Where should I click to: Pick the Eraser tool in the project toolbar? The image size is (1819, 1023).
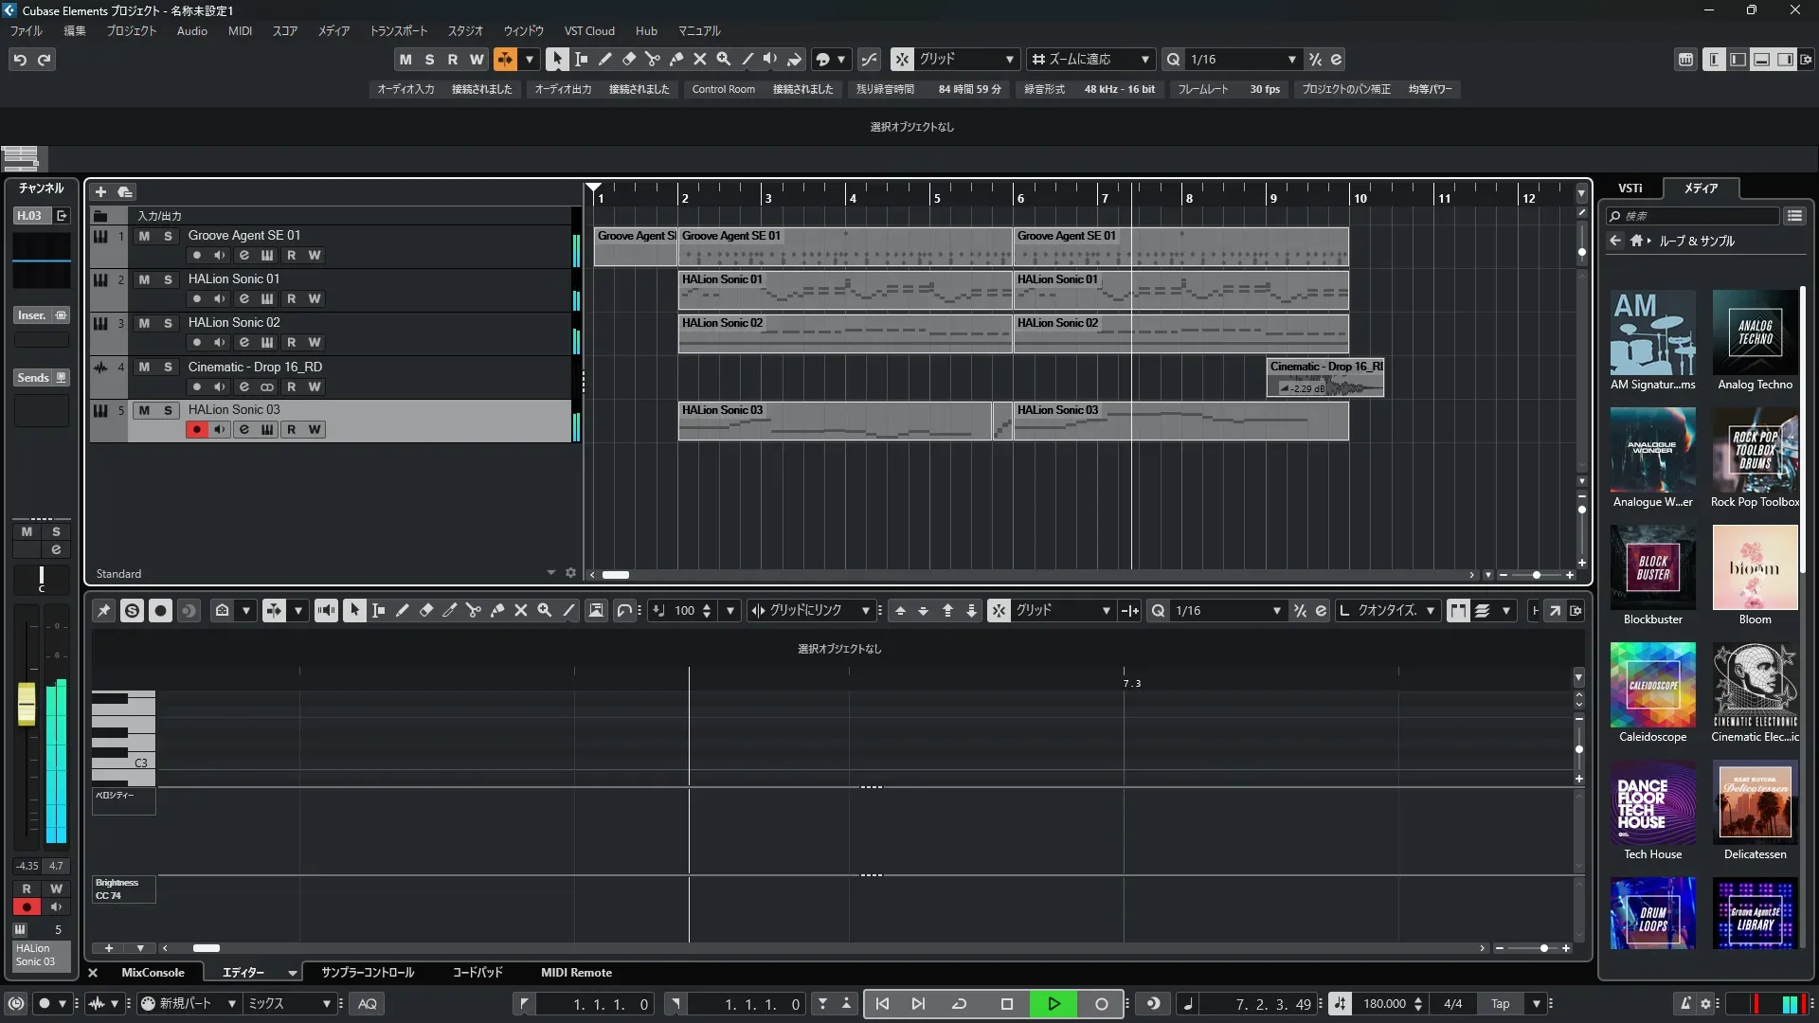coord(629,59)
